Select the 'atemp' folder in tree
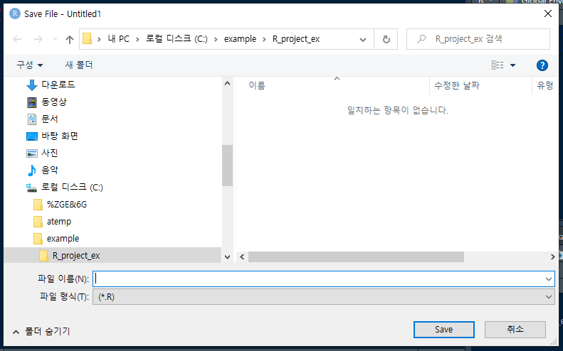563x351 pixels. [x=59, y=222]
